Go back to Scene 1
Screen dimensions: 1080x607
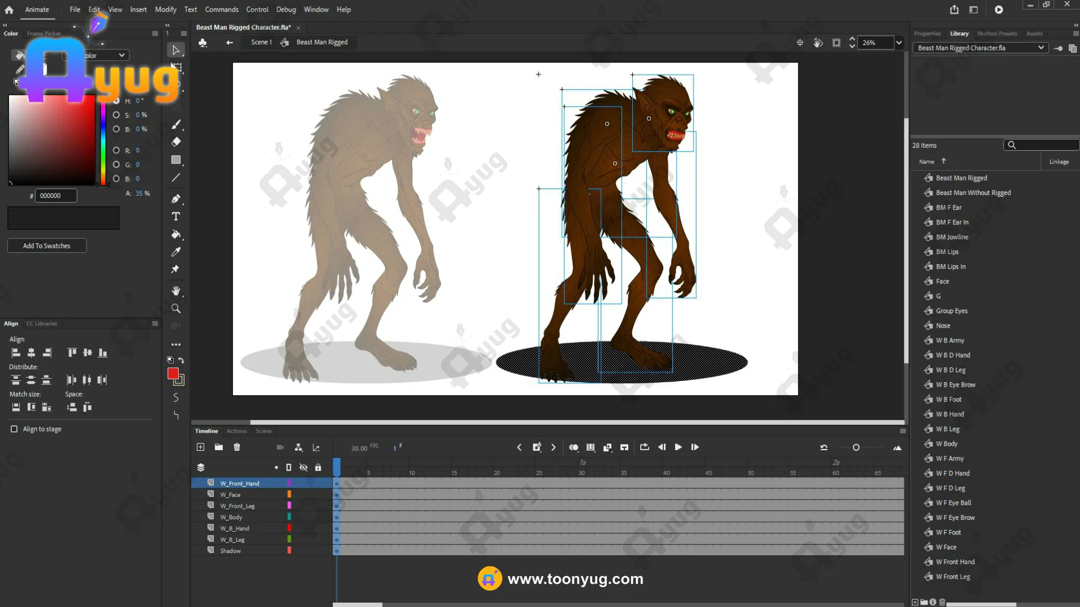pos(260,42)
